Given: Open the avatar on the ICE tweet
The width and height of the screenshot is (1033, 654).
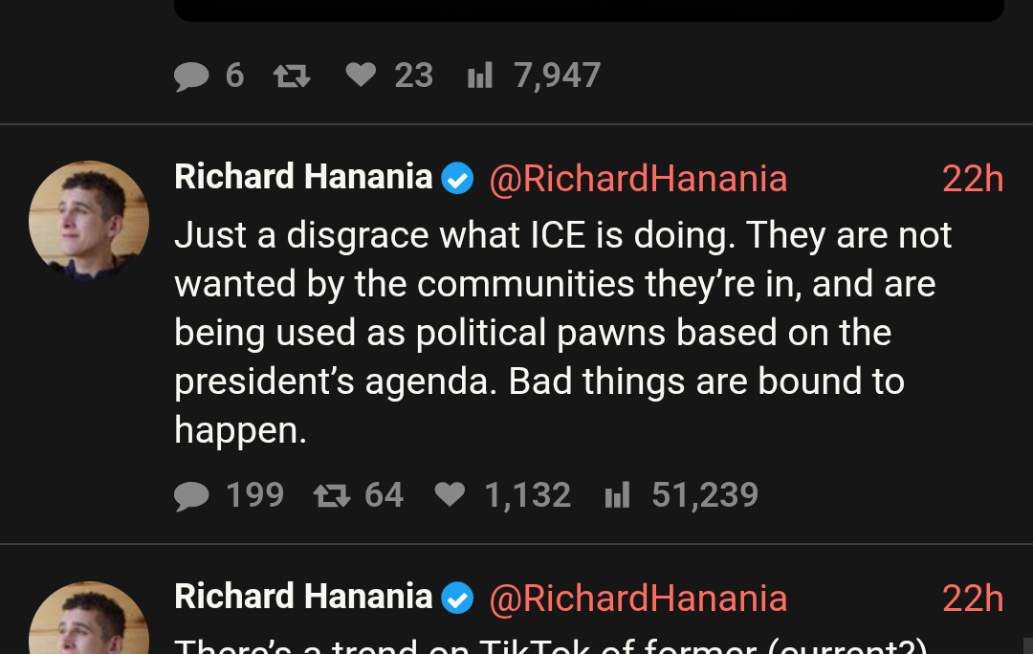Looking at the screenshot, I should tap(89, 221).
